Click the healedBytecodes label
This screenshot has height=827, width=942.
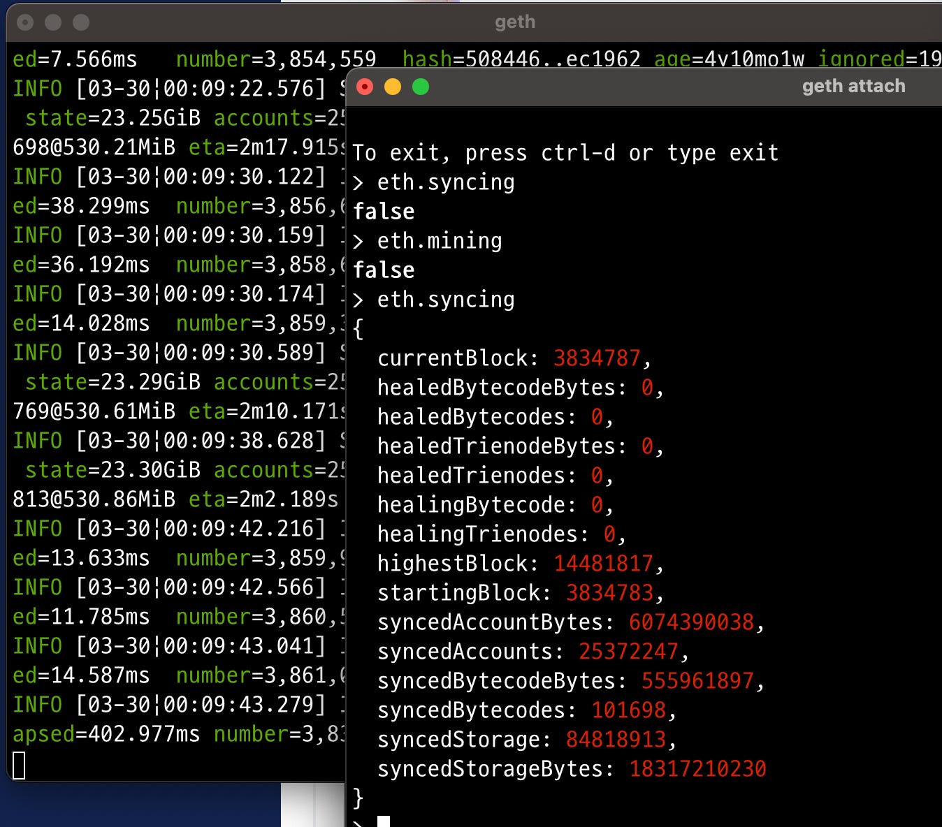[x=478, y=417]
